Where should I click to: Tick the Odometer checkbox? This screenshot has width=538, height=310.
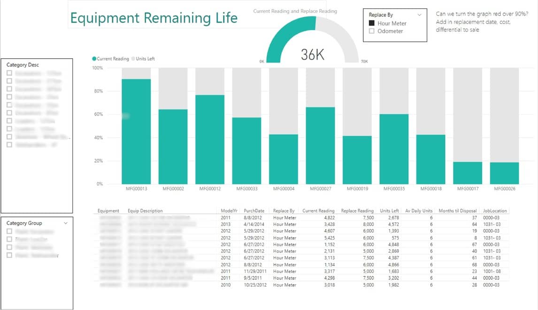(372, 31)
